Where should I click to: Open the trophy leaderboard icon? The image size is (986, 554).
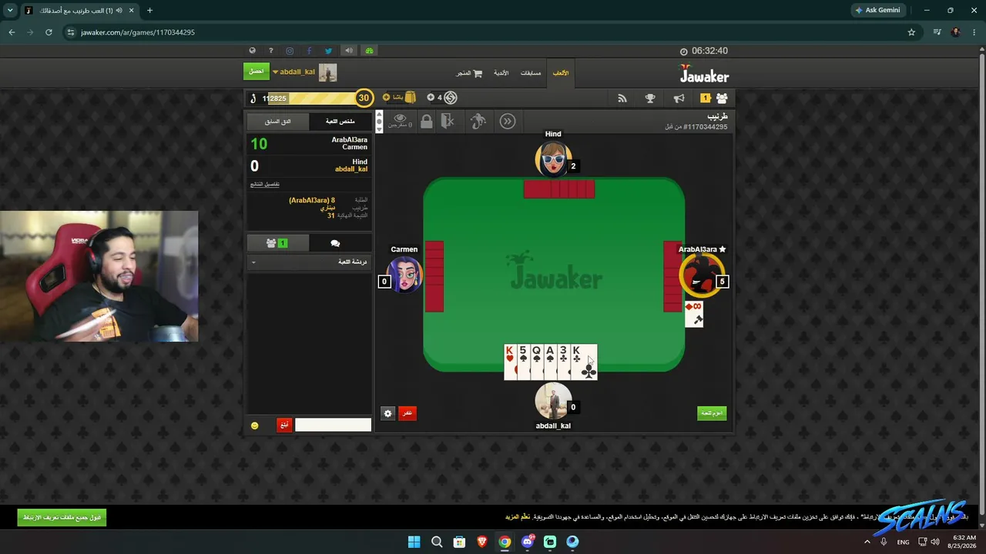pos(650,98)
